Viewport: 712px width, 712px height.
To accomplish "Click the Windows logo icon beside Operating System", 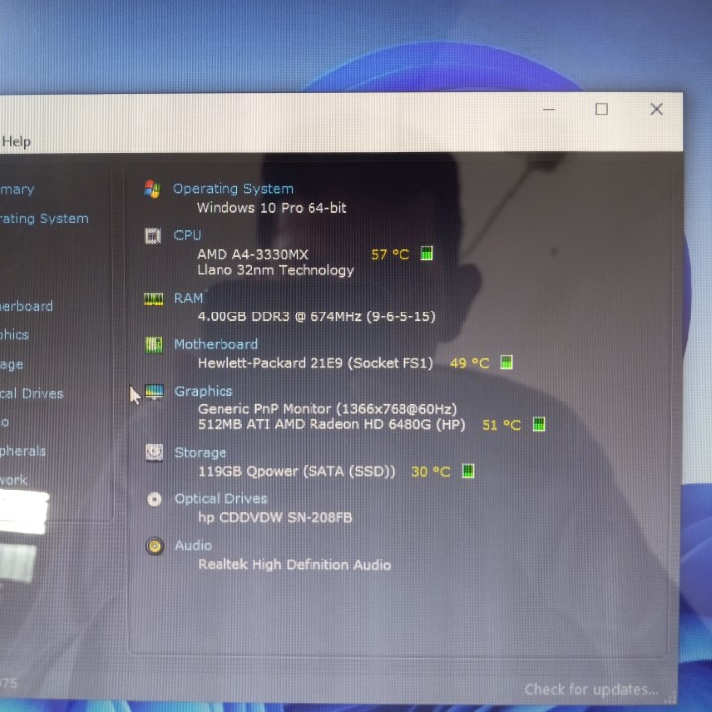I will [152, 189].
